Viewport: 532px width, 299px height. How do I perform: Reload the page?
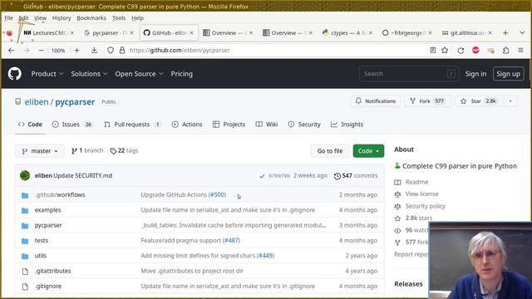[x=461, y=50]
